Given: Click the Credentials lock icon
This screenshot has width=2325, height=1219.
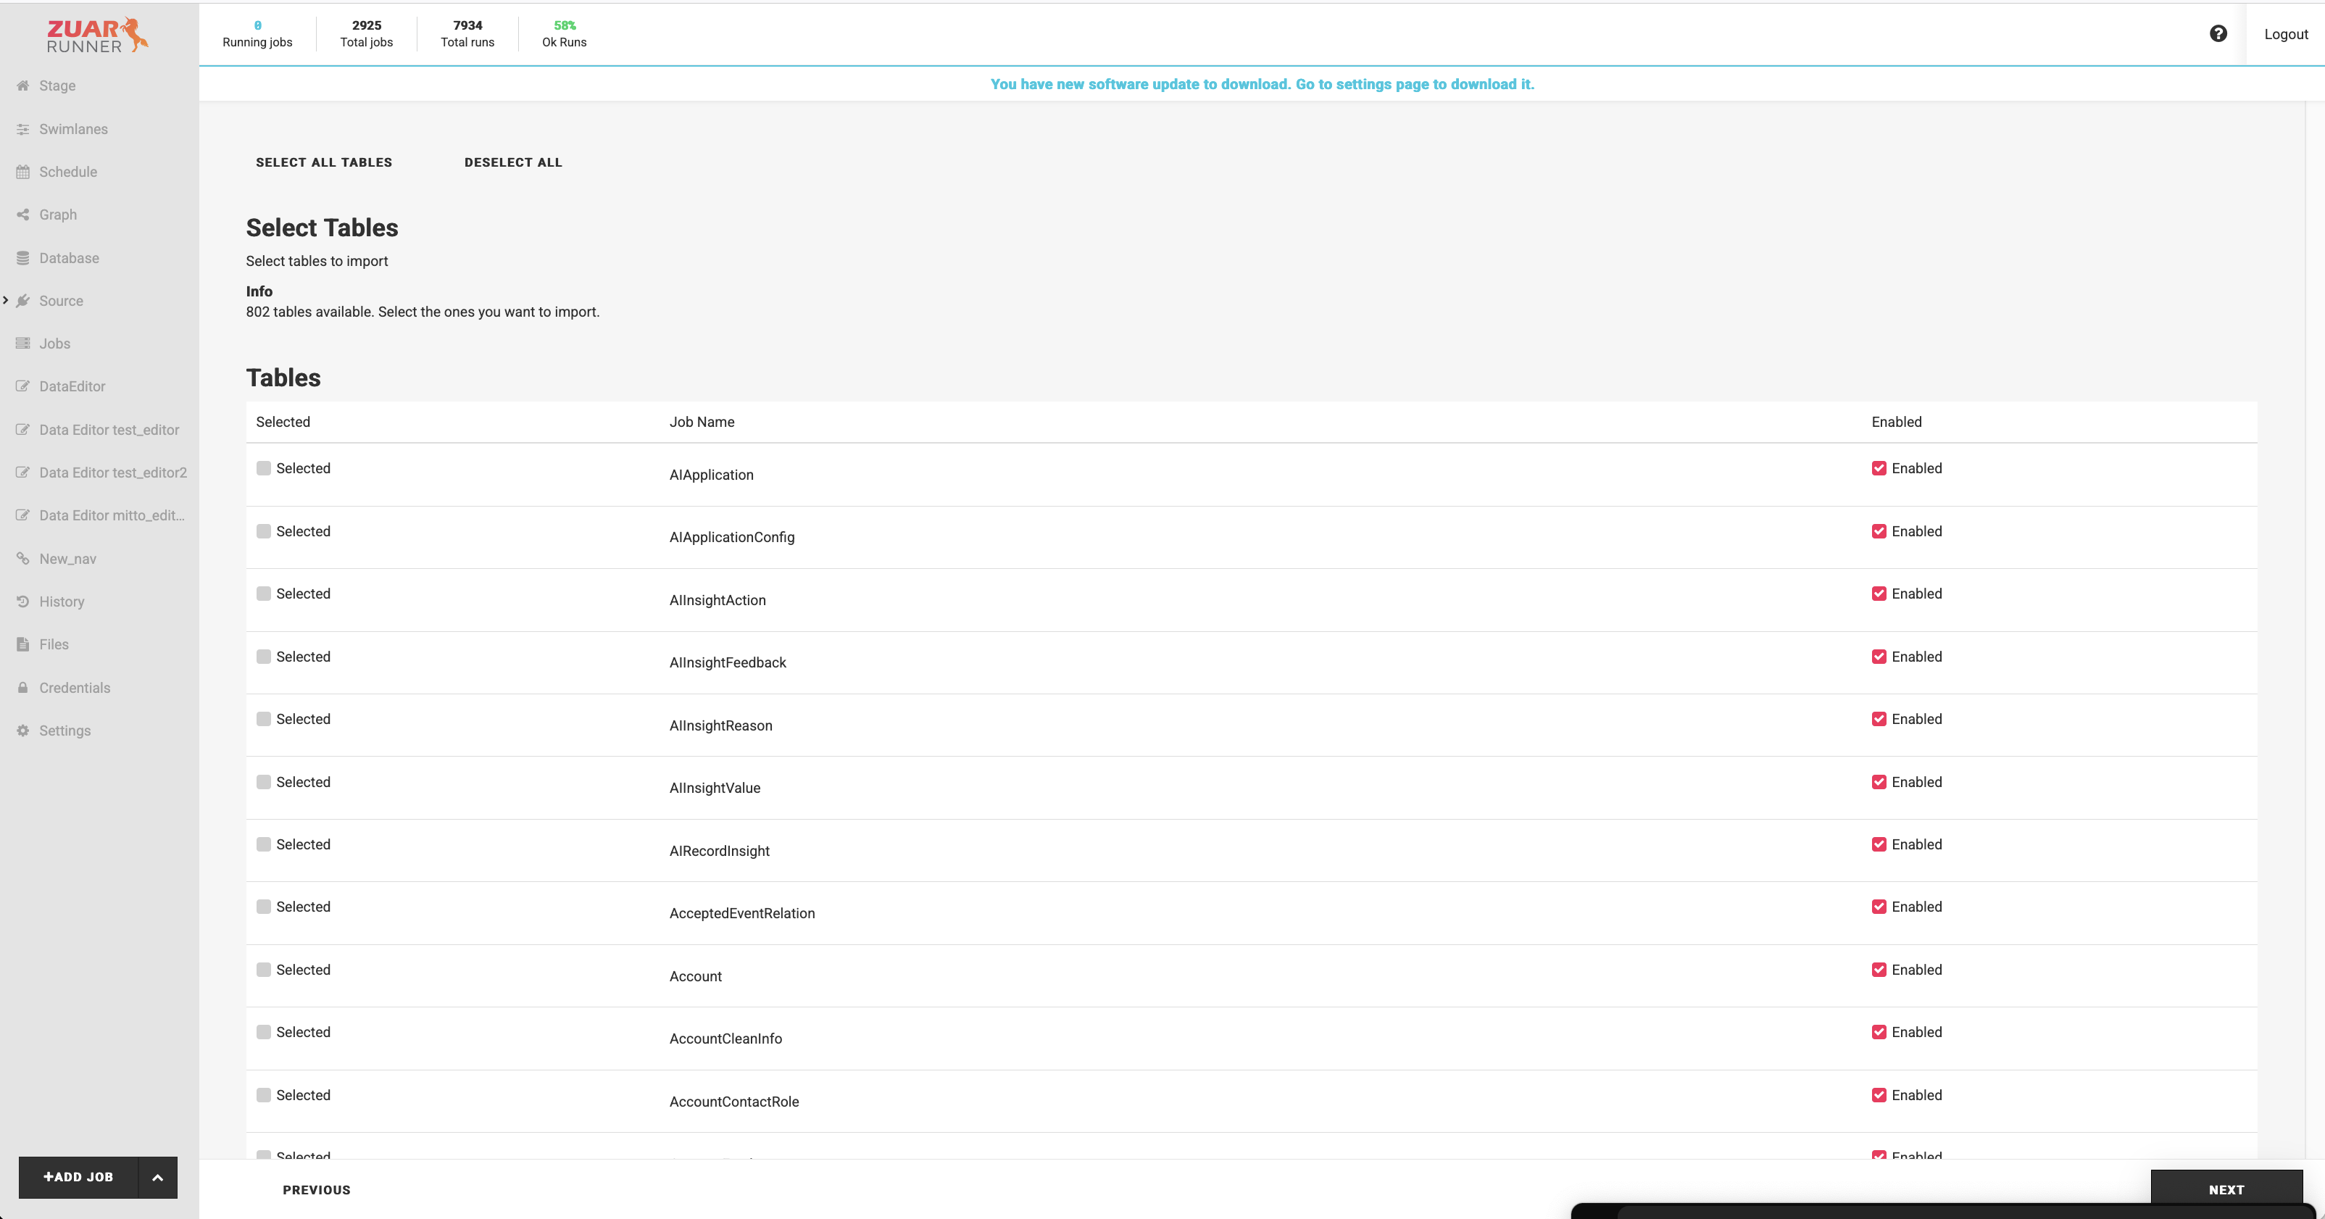Looking at the screenshot, I should click(x=22, y=688).
